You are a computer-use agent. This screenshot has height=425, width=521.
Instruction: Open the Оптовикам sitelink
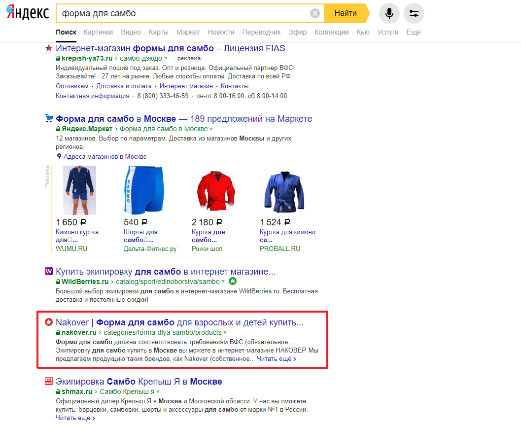72,86
